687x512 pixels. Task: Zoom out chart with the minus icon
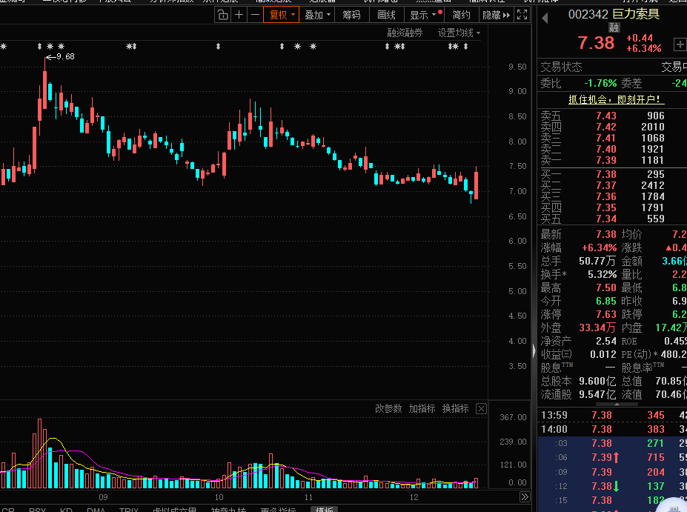tap(255, 15)
